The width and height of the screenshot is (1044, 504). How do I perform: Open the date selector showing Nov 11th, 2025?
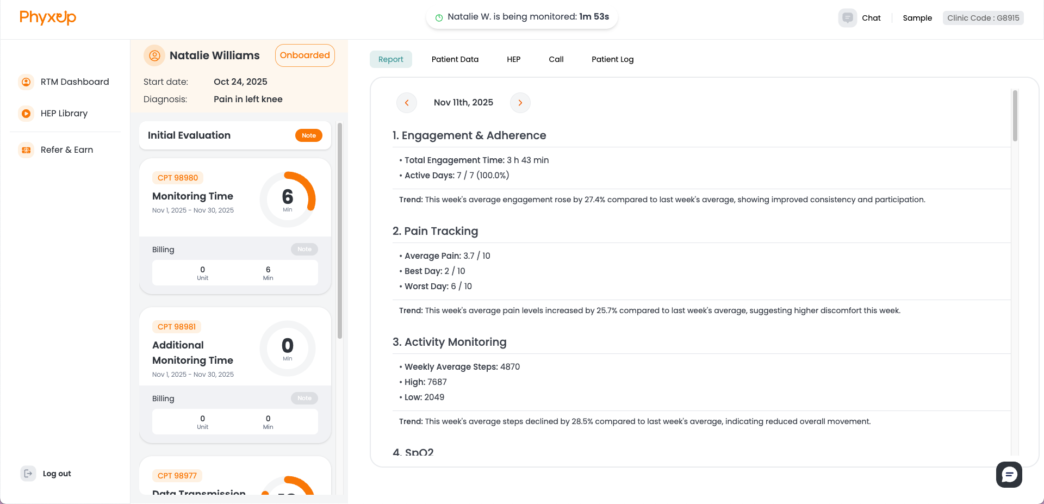tap(463, 102)
